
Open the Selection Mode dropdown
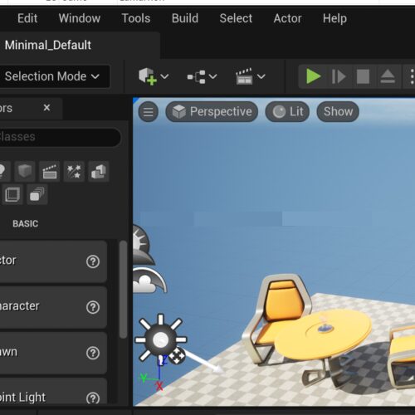[x=55, y=76]
